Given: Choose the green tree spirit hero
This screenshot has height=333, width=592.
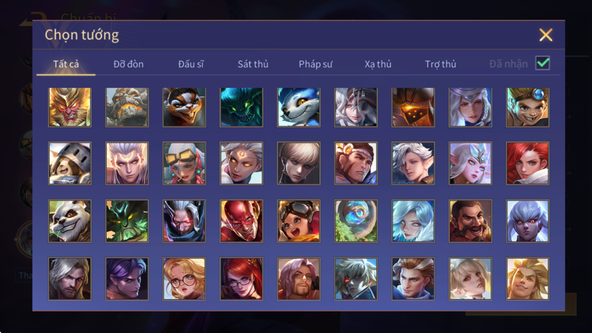Looking at the screenshot, I should tap(127, 221).
